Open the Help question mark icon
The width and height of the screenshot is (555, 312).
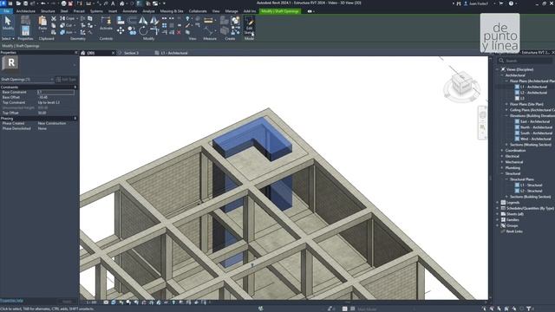coord(511,3)
